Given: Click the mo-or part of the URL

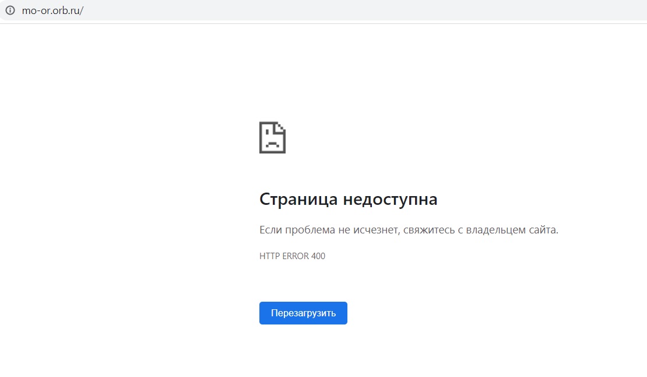Looking at the screenshot, I should (x=35, y=11).
